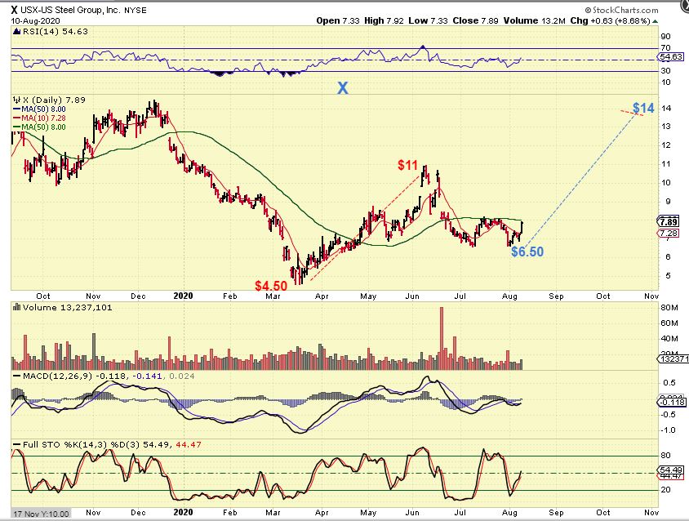Viewport: 689px width, 521px height.
Task: Click the blue MA(50) 8.00 legend entry
Action: tap(39, 109)
